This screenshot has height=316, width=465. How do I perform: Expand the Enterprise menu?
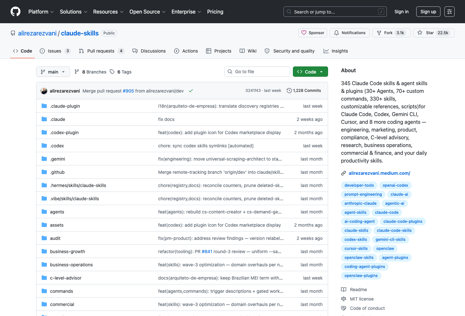point(186,12)
